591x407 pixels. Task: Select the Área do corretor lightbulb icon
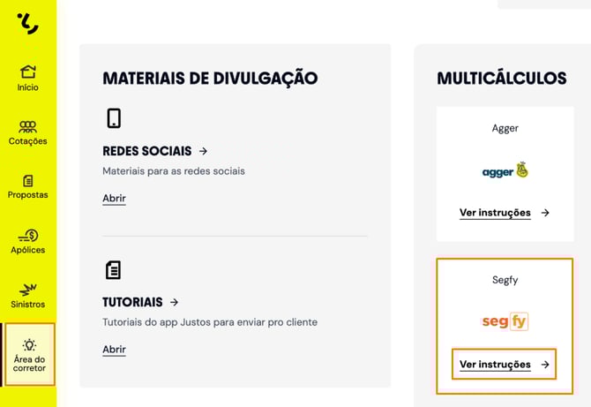click(29, 345)
